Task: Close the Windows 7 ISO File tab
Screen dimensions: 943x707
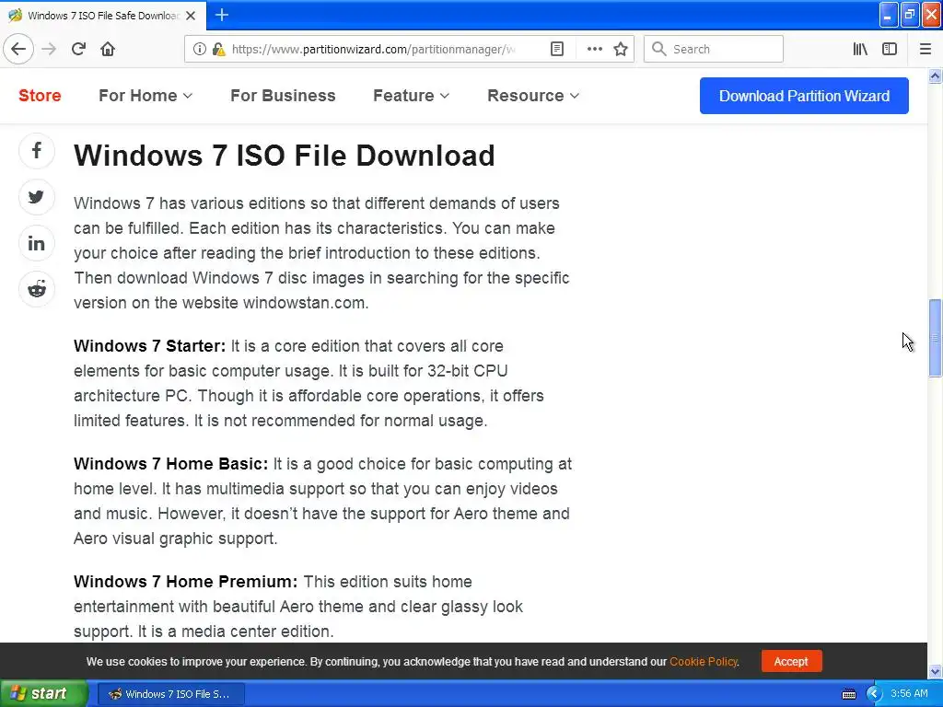Action: pyautogui.click(x=191, y=16)
